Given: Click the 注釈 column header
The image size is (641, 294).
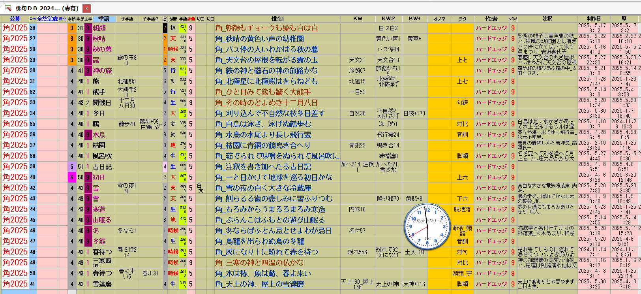Looking at the screenshot, I should [x=547, y=19].
